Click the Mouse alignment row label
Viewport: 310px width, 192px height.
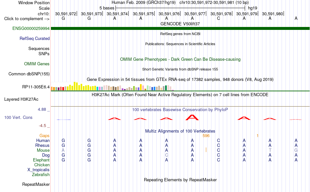point(43,150)
